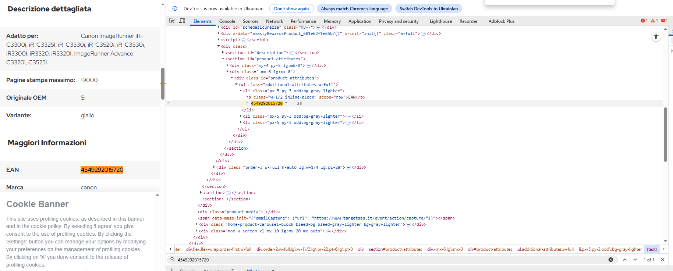Open the Application tab
The height and width of the screenshot is (271, 673).
pos(360,21)
